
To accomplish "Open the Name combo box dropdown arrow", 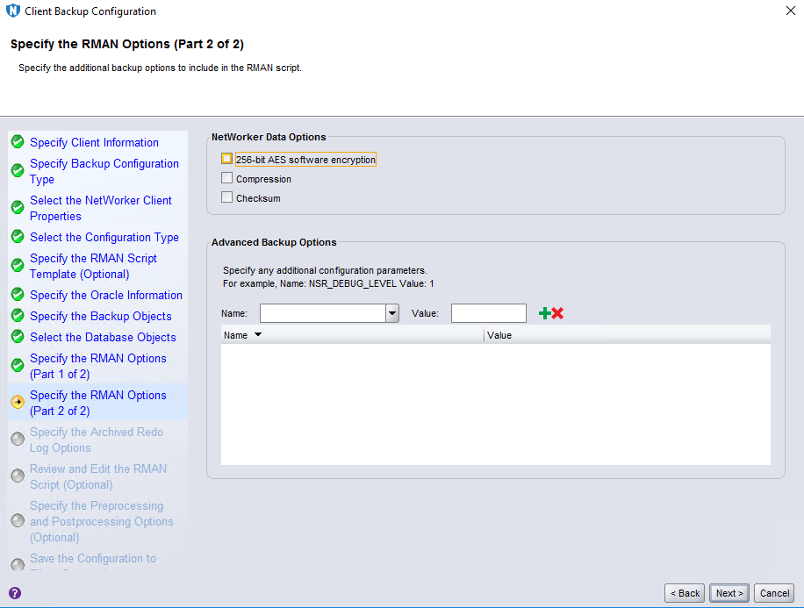I will 392,313.
